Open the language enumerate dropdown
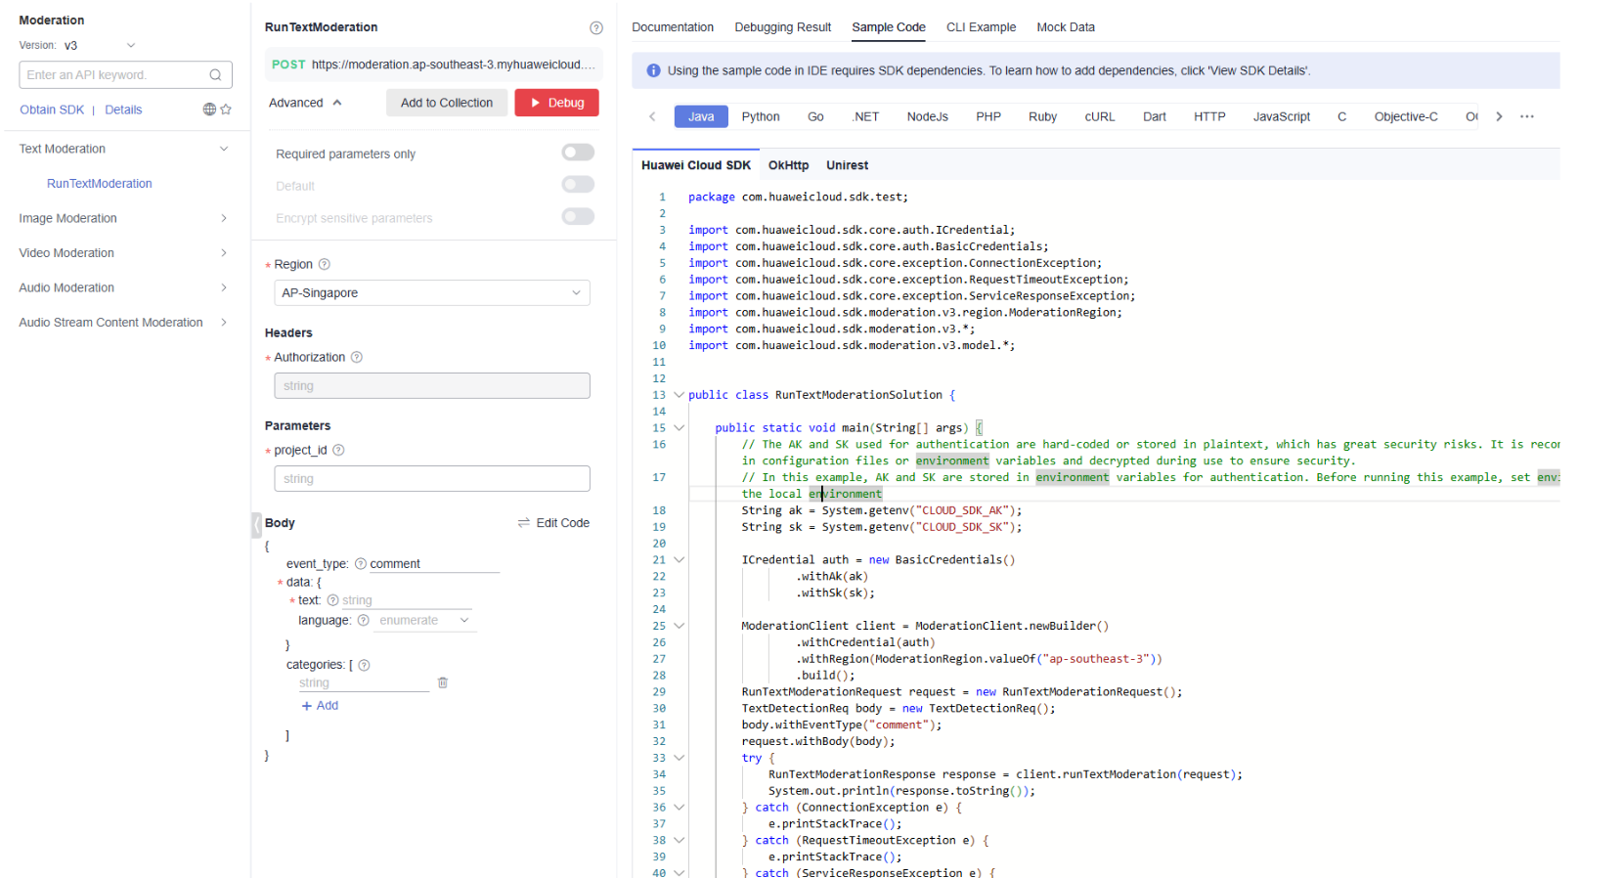Viewport: 1623px width, 878px height. click(425, 620)
